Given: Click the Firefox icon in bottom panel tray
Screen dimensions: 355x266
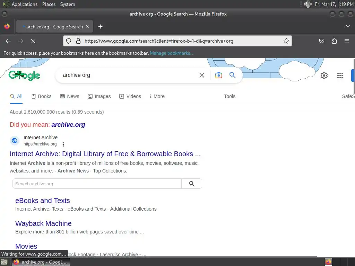Looking at the screenshot, I should (x=328, y=262).
